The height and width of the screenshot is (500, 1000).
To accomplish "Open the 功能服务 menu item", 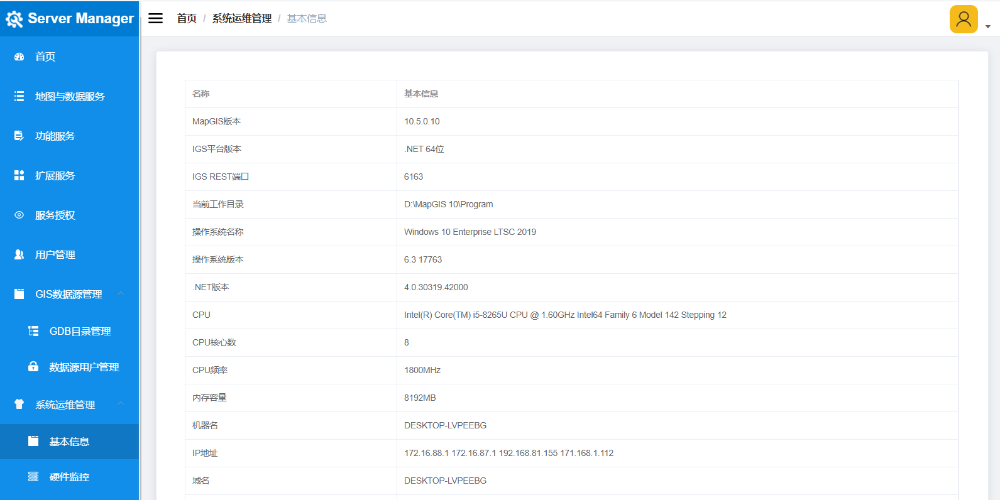I will click(x=69, y=136).
